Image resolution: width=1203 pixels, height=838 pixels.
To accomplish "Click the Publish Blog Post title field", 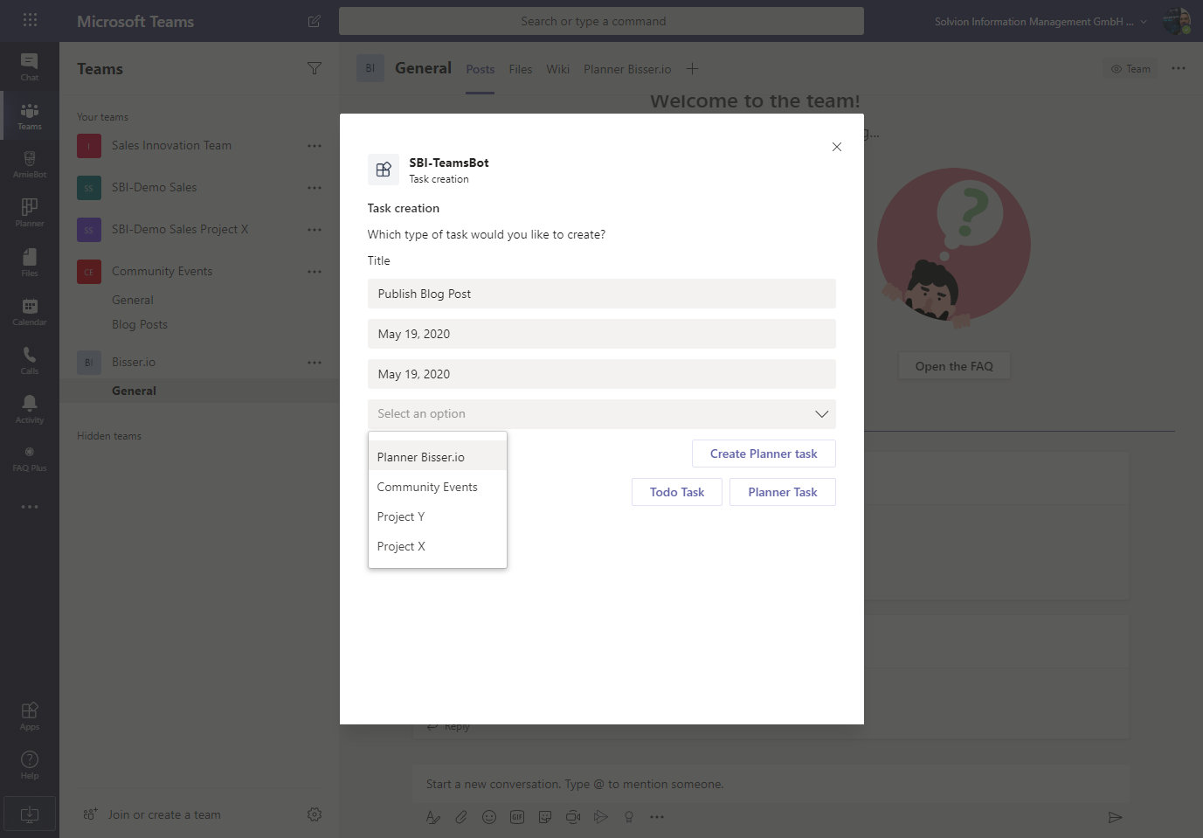I will tap(601, 294).
